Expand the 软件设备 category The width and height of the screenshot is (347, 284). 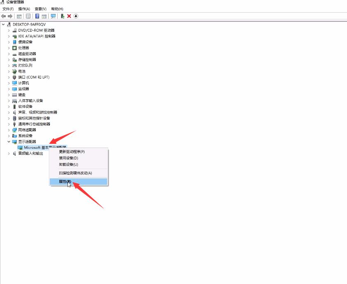click(9, 106)
